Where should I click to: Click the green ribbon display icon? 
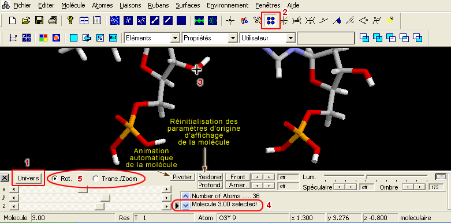[x=199, y=20]
